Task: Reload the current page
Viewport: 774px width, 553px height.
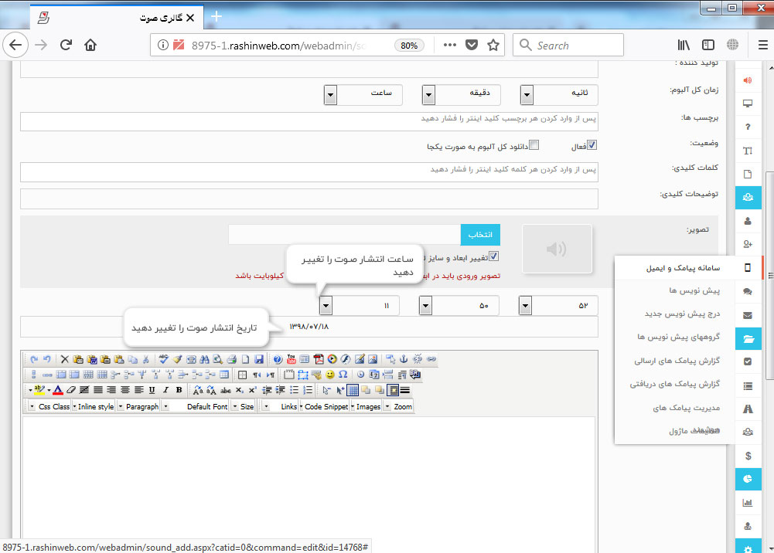Action: pos(66,46)
